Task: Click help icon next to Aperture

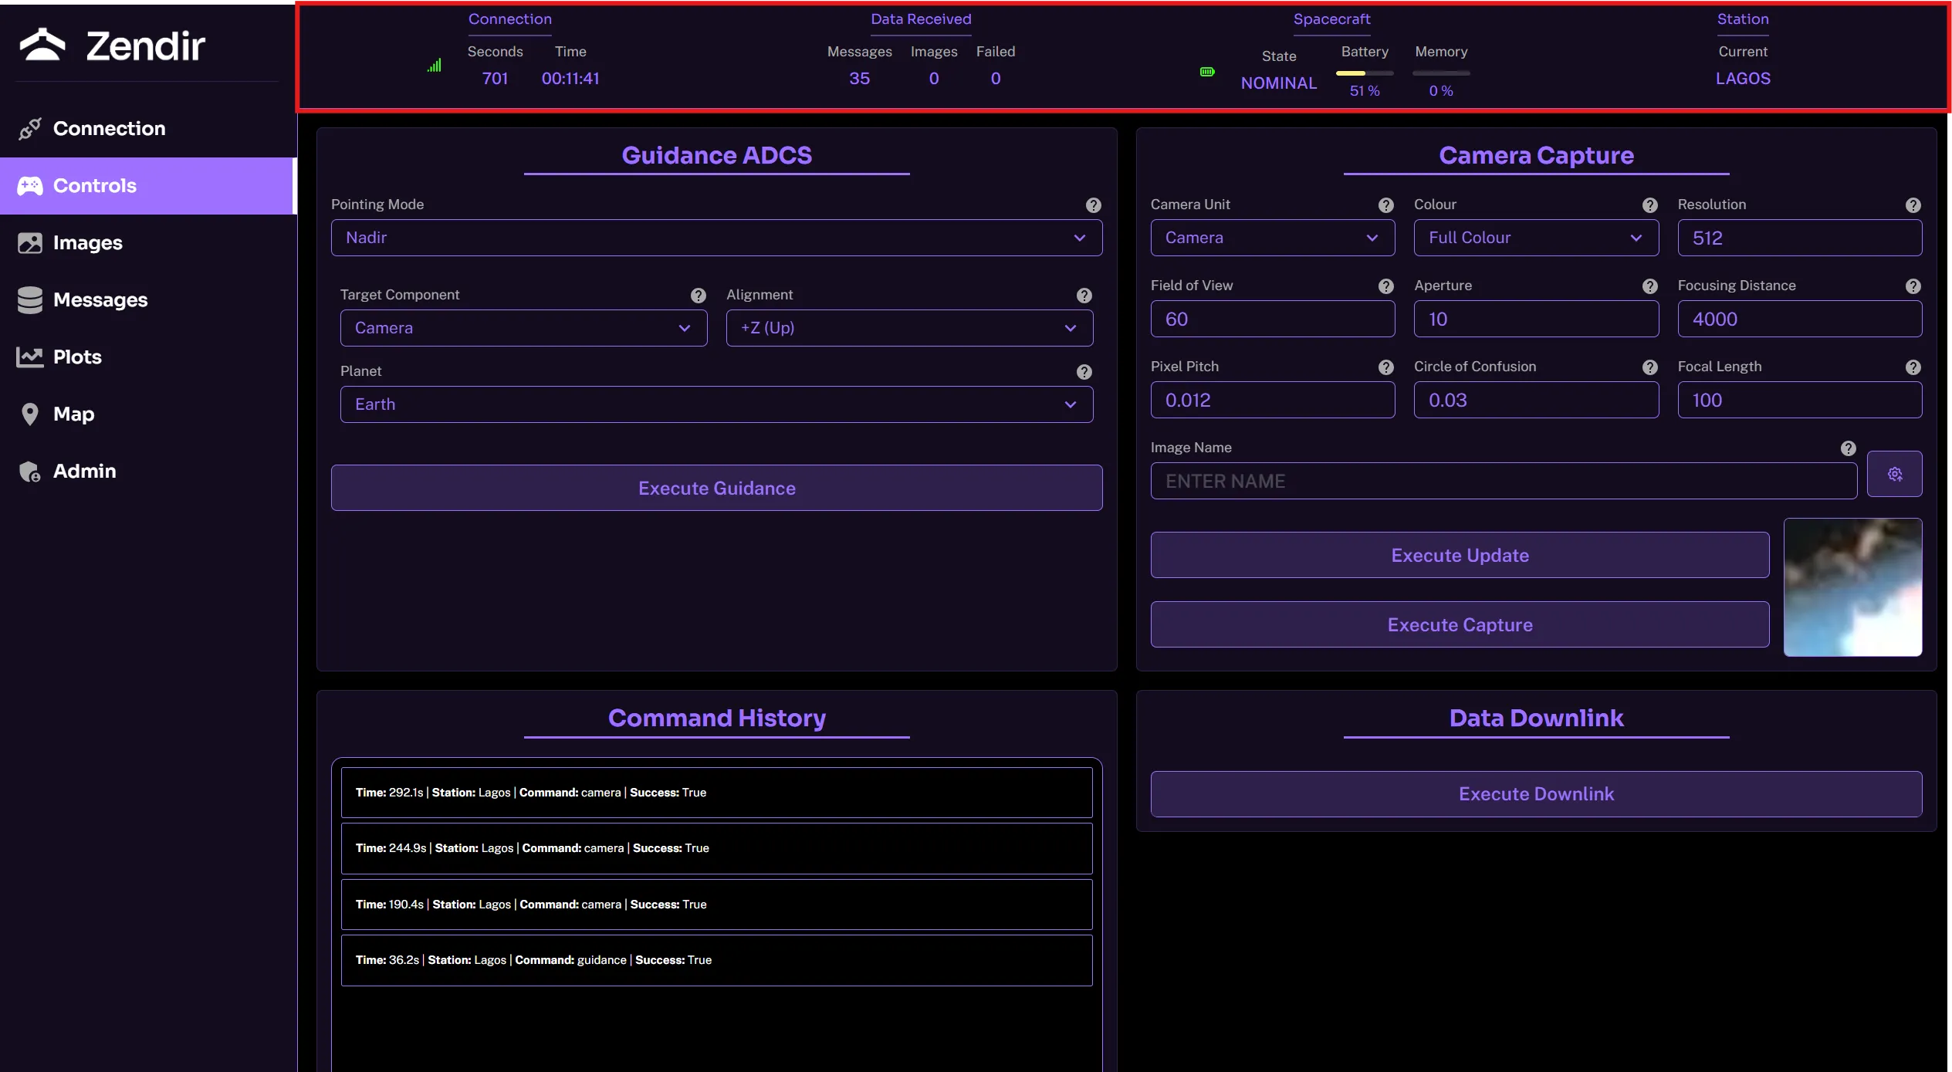Action: [x=1649, y=286]
